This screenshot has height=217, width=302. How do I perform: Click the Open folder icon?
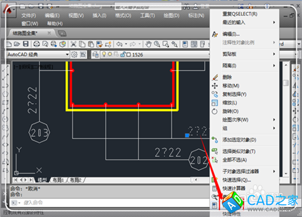pos(17,44)
